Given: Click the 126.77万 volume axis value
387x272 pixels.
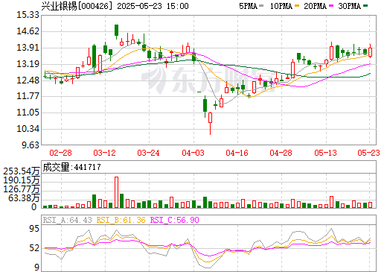Looking at the screenshot, I should pyautogui.click(x=22, y=189).
